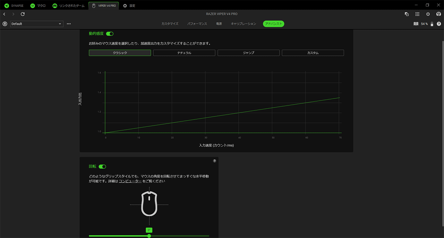
Task: Click the コンピューター link in rotation description
Action: coord(130,181)
